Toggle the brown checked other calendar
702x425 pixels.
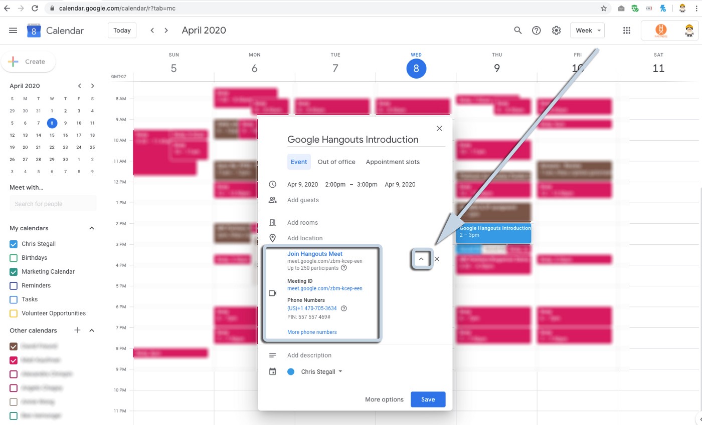click(14, 346)
